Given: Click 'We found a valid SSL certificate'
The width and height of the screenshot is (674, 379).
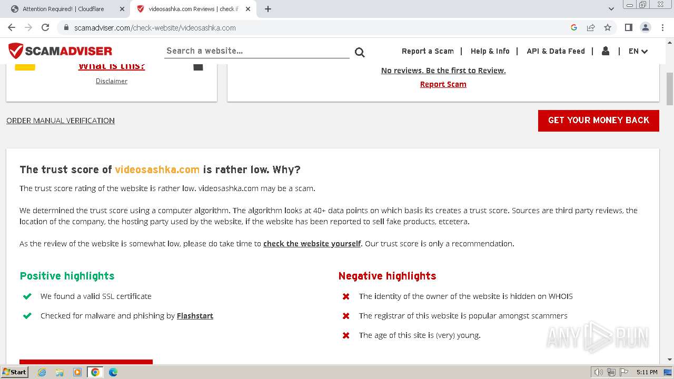Looking at the screenshot, I should [96, 296].
